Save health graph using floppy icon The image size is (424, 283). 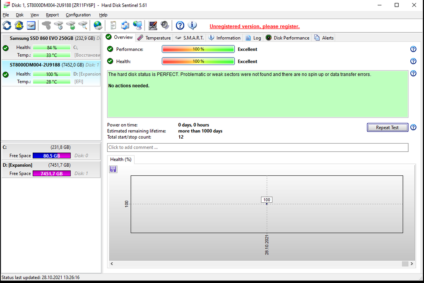(113, 169)
